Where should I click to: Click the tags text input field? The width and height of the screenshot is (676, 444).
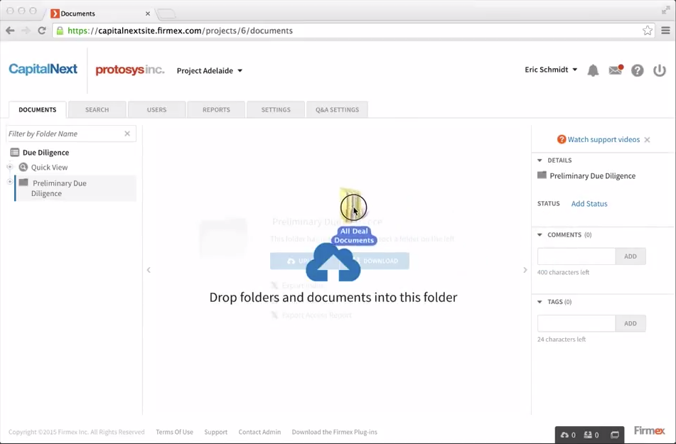coord(576,323)
